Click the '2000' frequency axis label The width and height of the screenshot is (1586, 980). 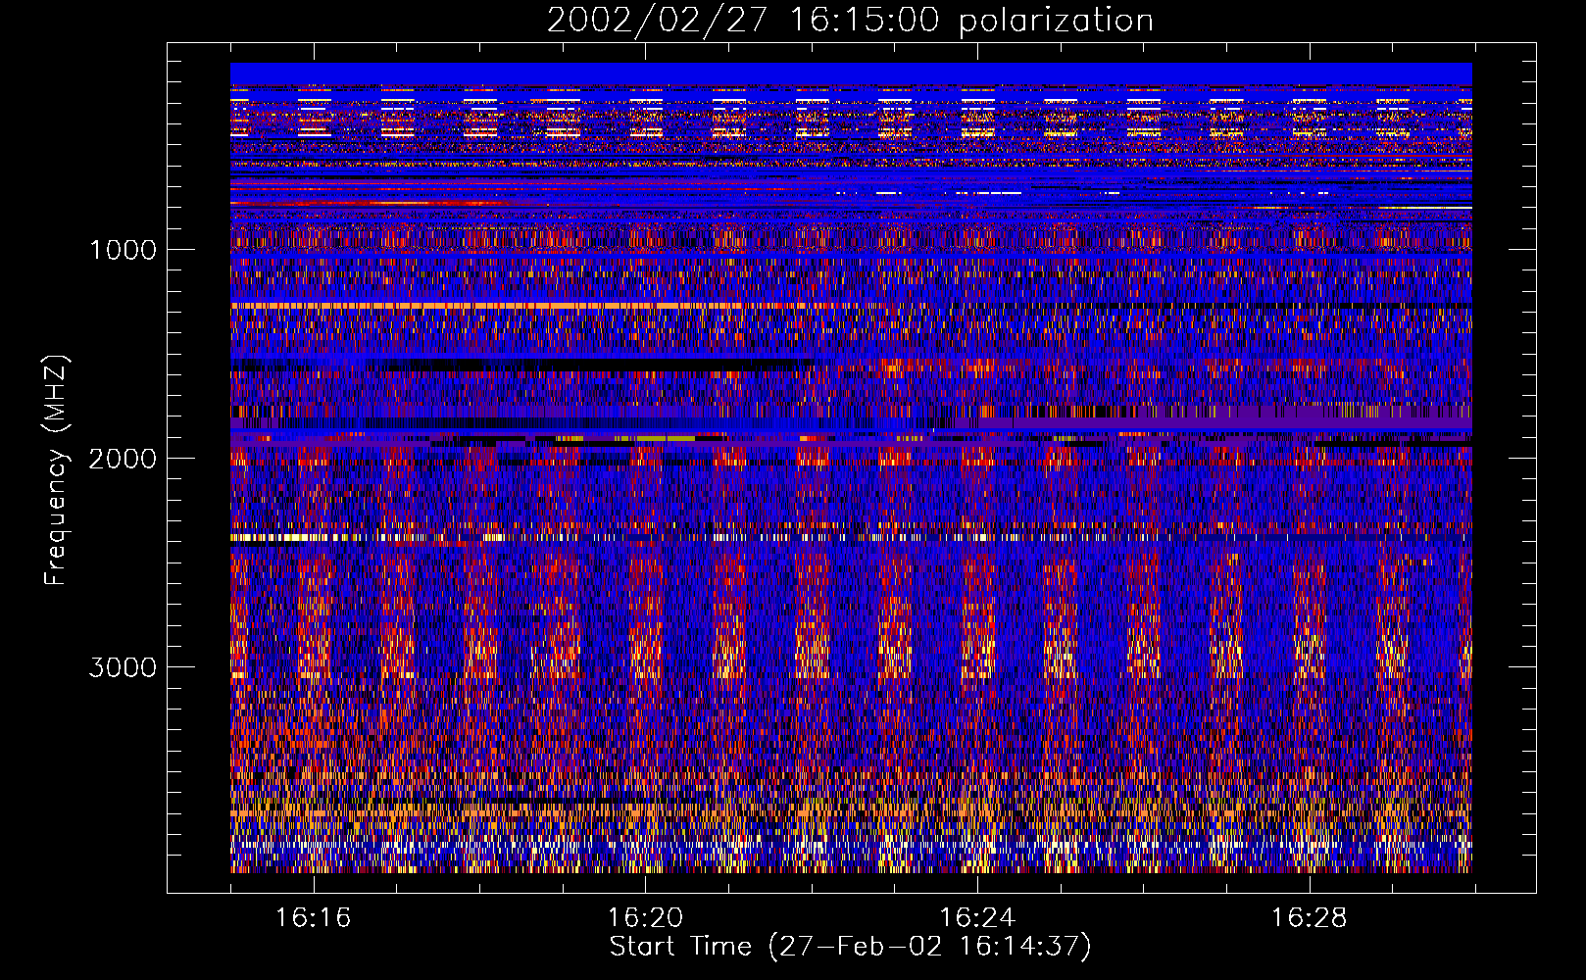123,459
